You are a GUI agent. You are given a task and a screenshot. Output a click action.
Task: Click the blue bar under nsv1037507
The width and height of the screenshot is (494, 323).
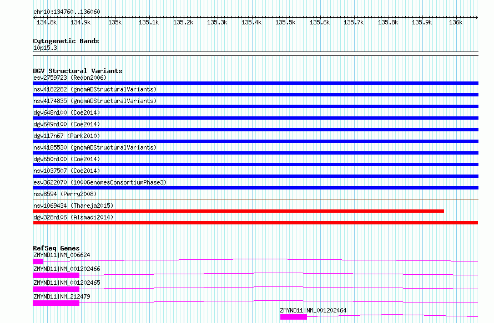tap(255, 176)
